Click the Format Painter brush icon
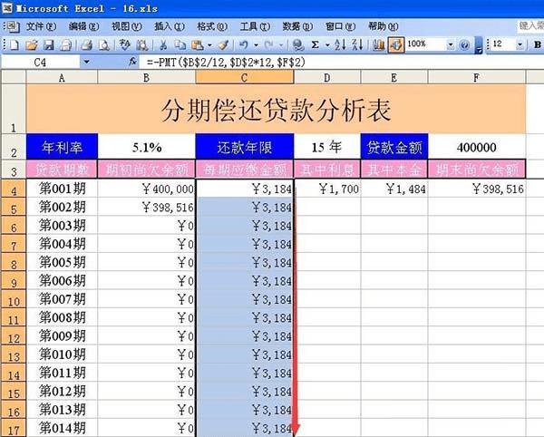Image resolution: width=544 pixels, height=437 pixels. tap(223, 44)
